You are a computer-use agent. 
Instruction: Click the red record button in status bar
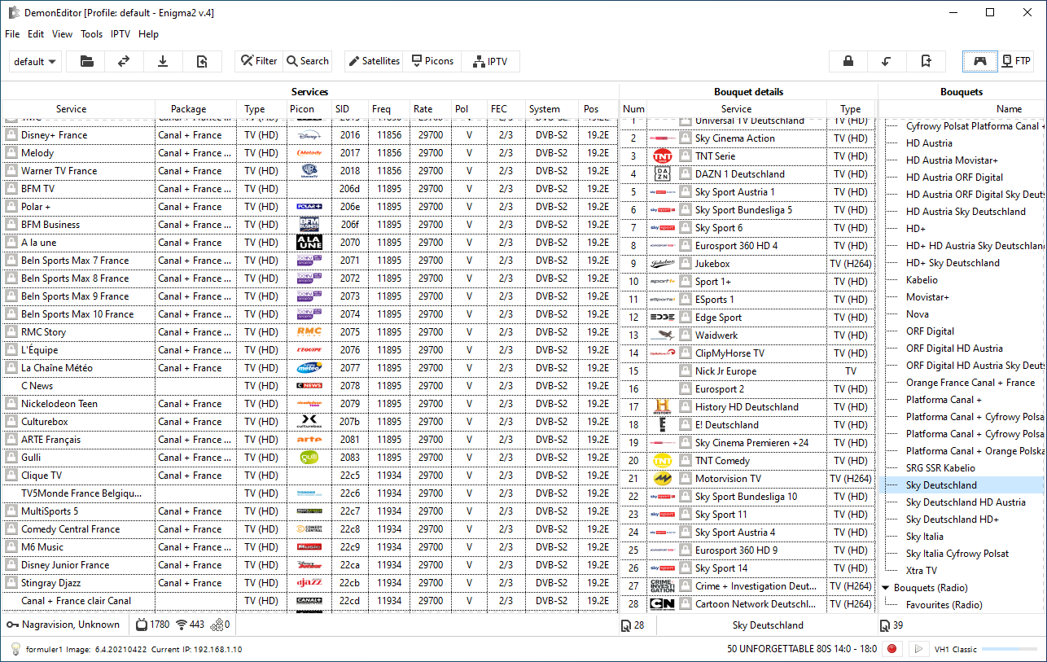[892, 649]
